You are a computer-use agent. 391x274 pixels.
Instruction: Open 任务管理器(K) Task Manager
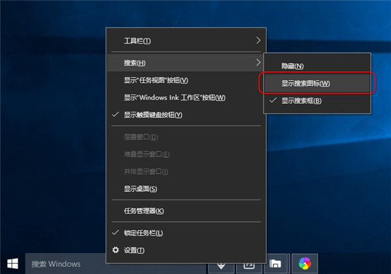[144, 211]
